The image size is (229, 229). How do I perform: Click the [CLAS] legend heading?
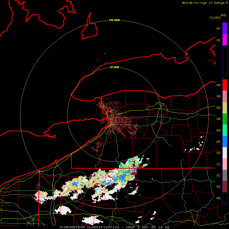coord(215,18)
